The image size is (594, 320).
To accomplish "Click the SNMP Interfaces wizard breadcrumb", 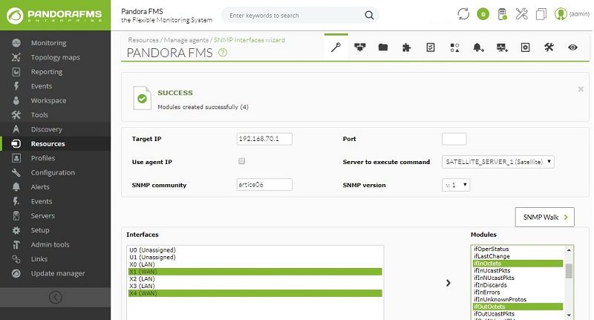I will point(249,40).
